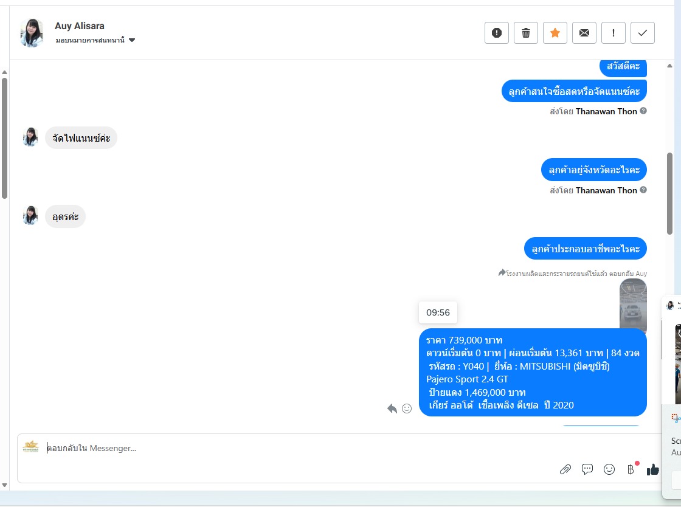The image size is (681, 507).
Task: Click the conversation list scroll down arrow
Action: (x=4, y=485)
